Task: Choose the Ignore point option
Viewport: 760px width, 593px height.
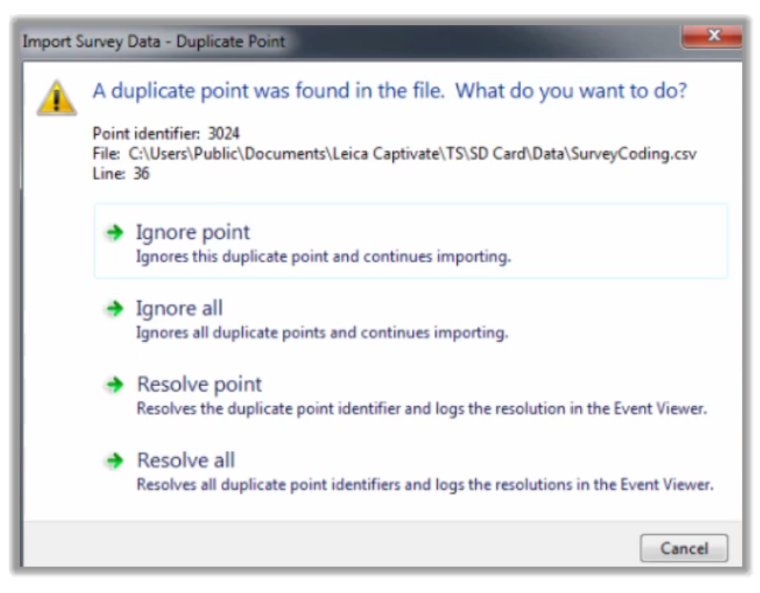Action: (x=410, y=241)
